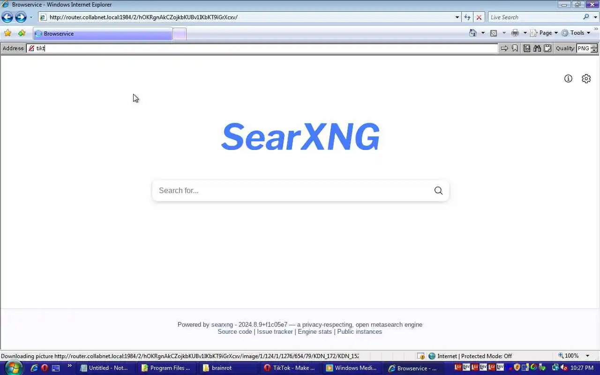Screen dimensions: 600x375
Task: Click the SearXNG about info icon
Action: pos(568,79)
